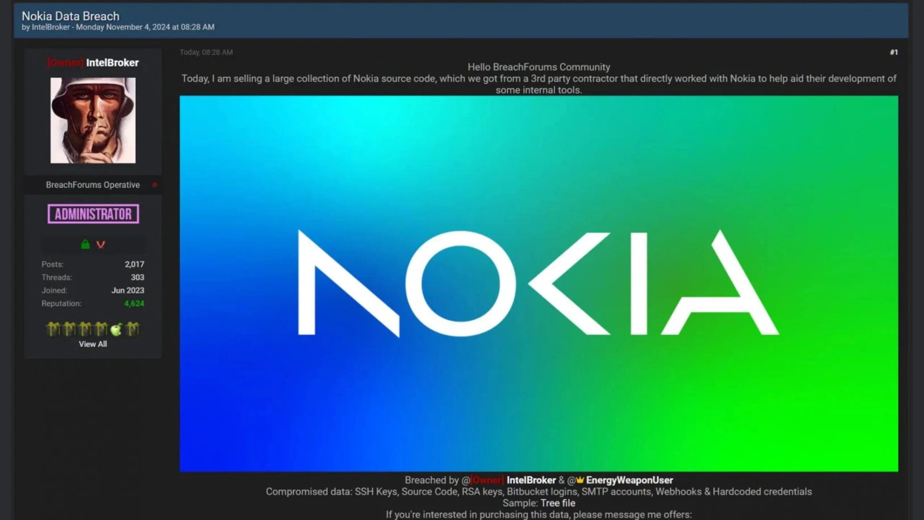Screen dimensions: 924x520
Task: Open the Tree file sample link
Action: coord(558,503)
